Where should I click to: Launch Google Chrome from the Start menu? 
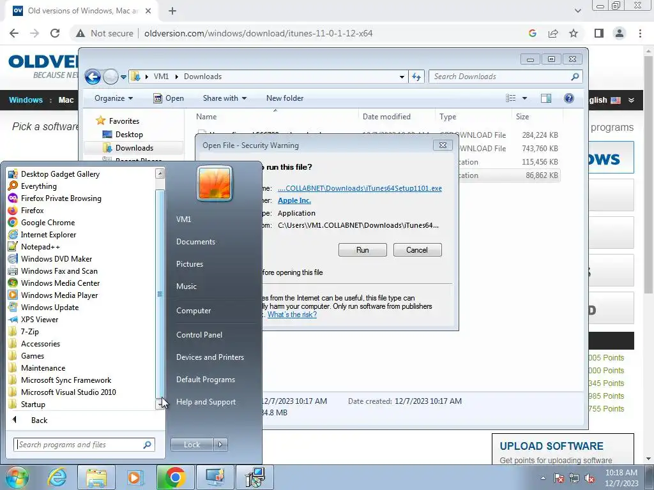47,223
